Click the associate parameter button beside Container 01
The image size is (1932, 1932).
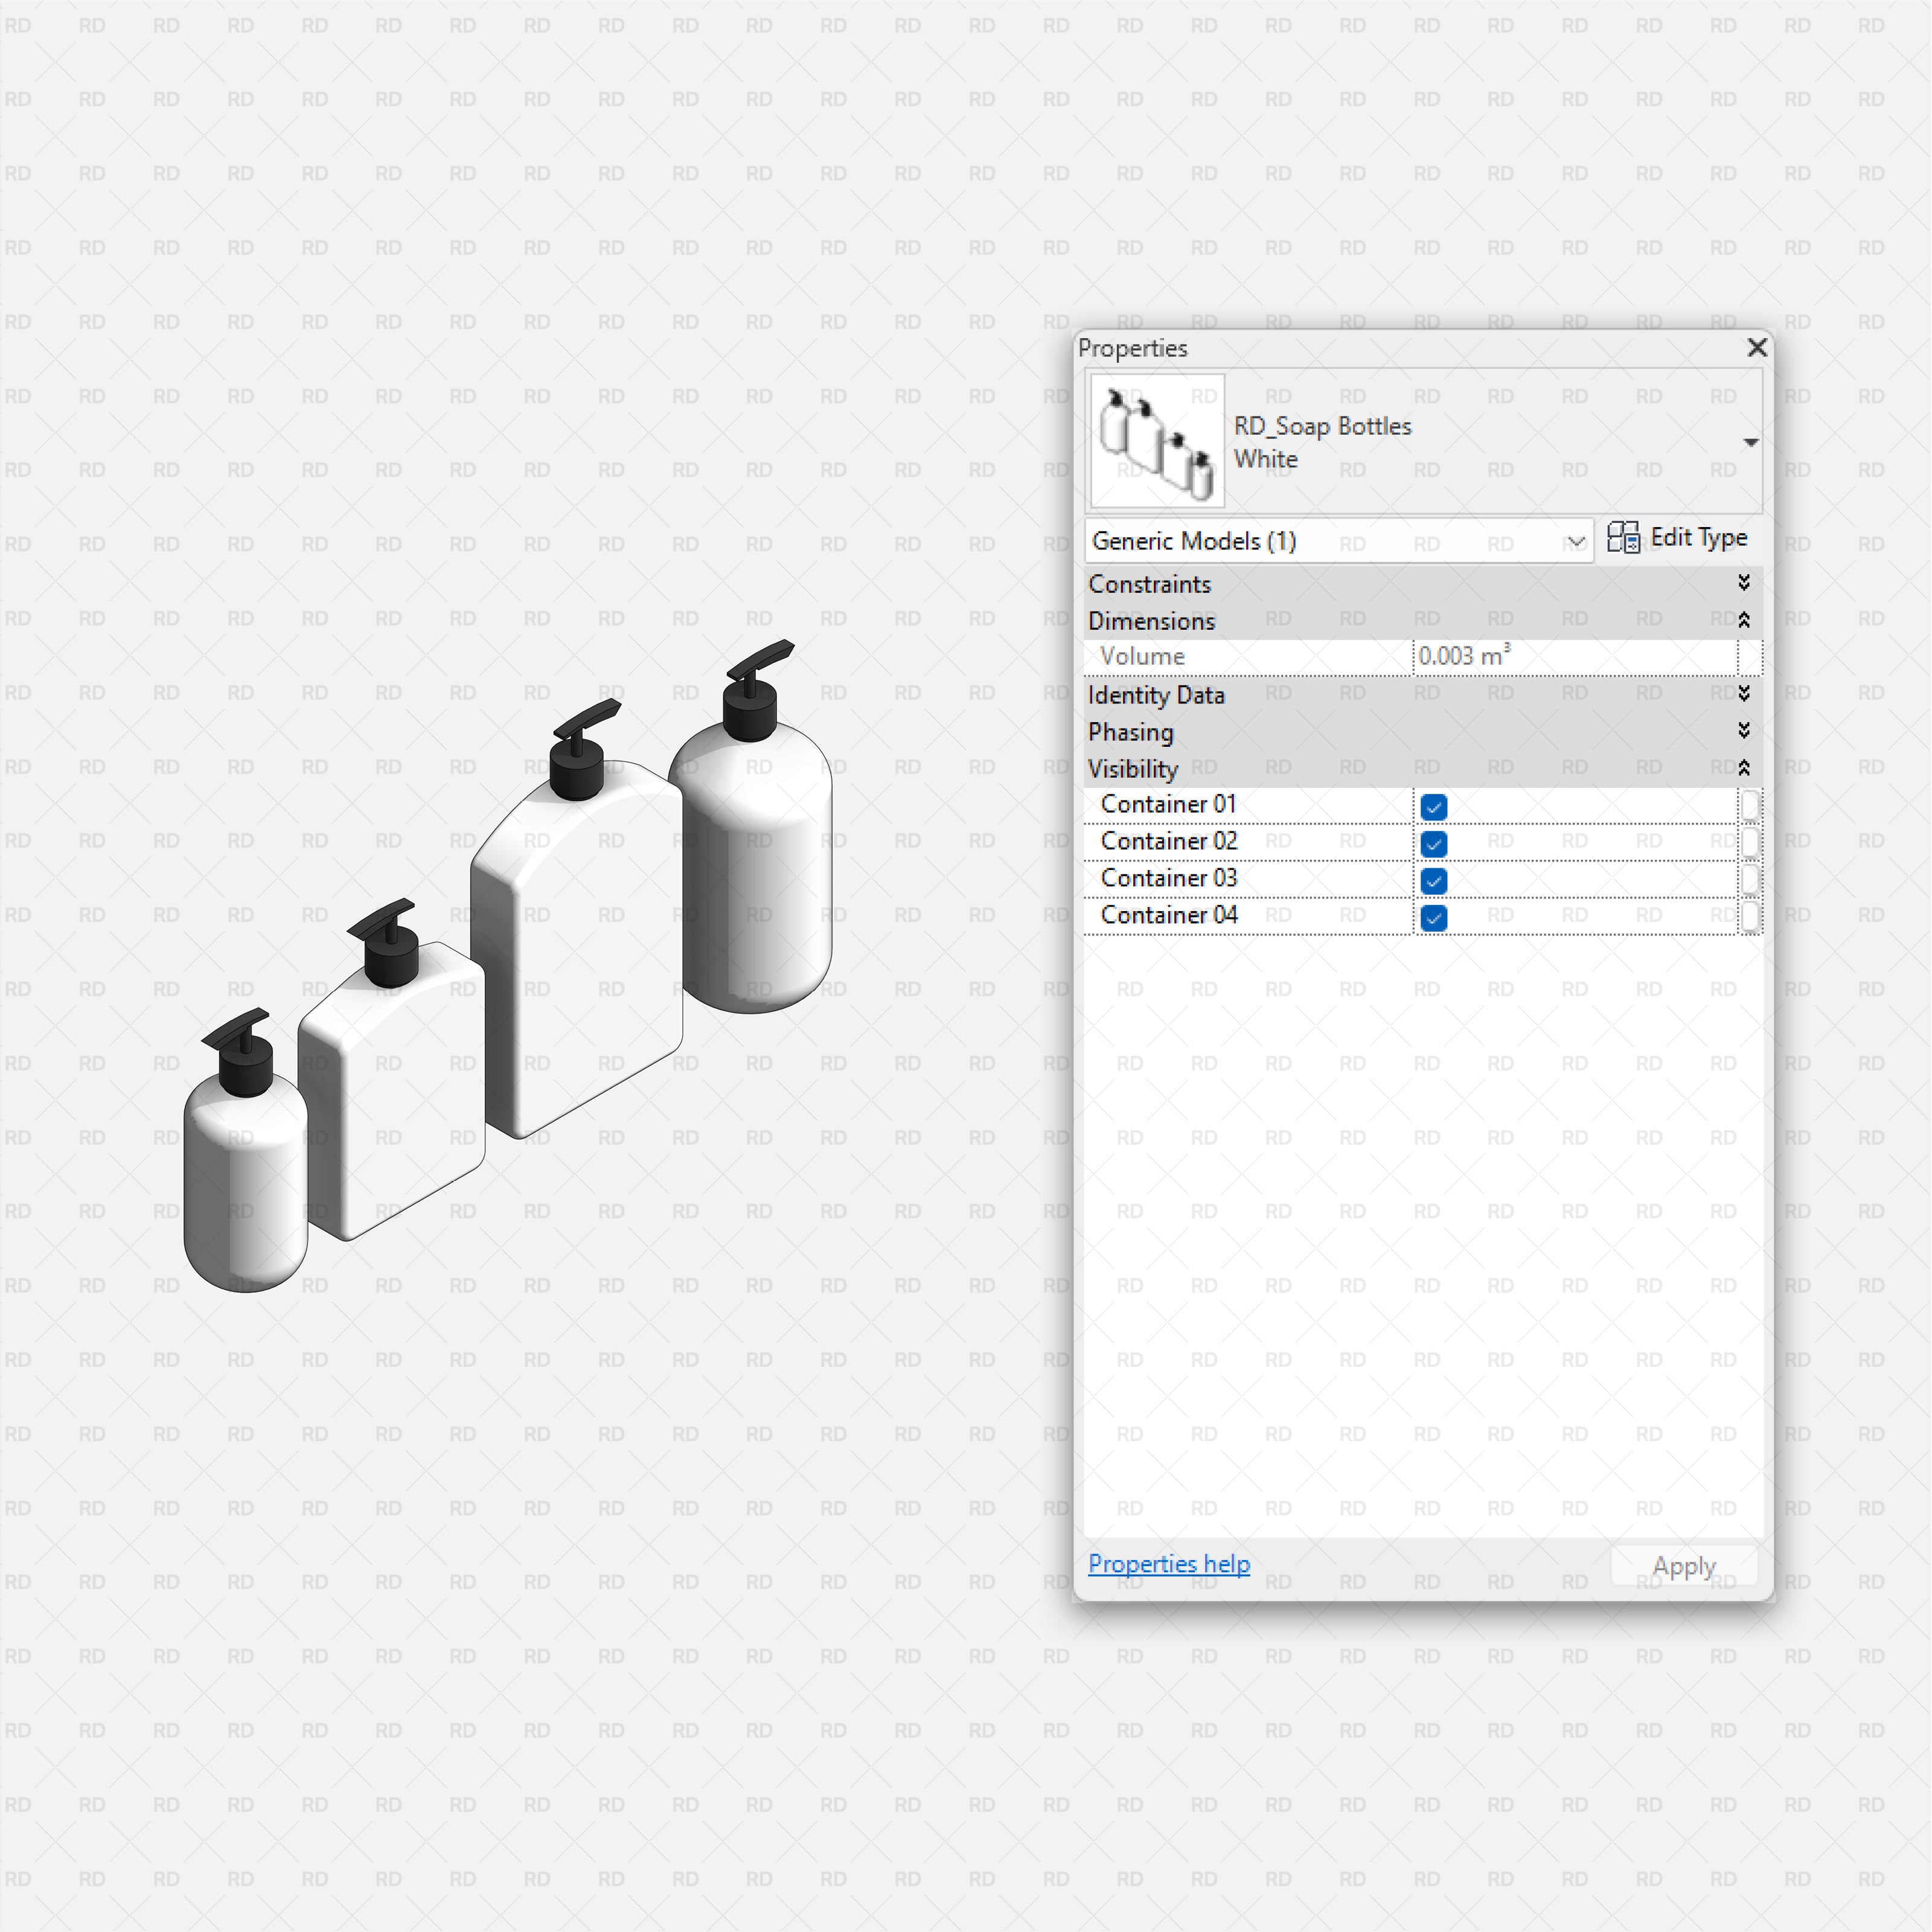coord(1750,806)
